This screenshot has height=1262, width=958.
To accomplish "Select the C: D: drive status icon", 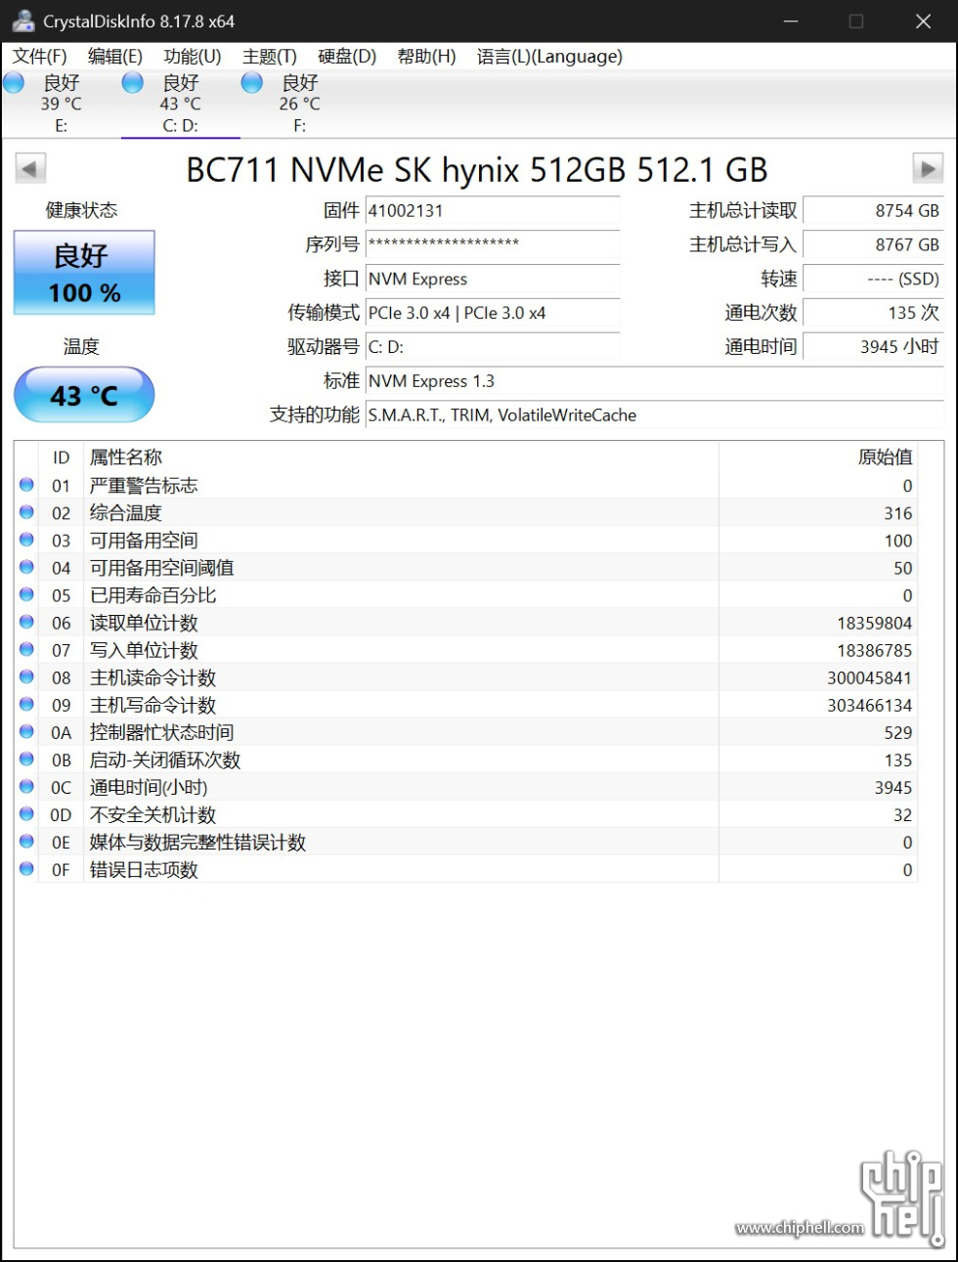I will pos(133,83).
